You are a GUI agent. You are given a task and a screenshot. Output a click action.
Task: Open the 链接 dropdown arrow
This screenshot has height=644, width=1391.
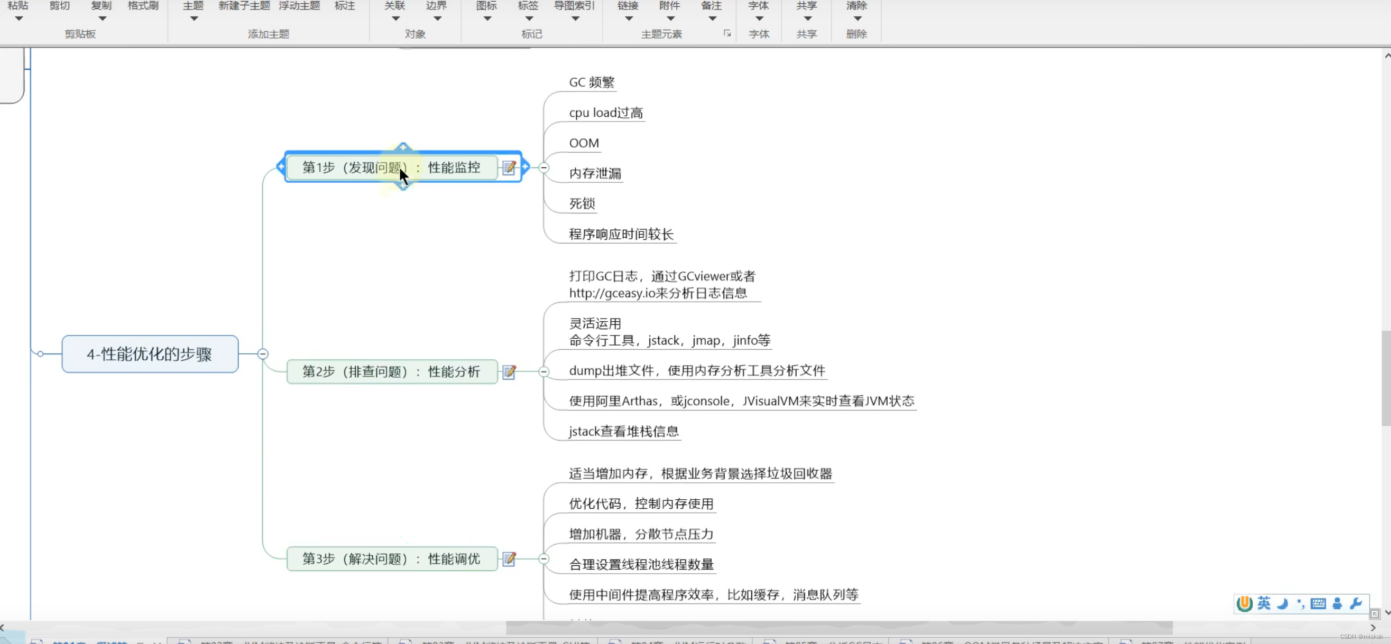pyautogui.click(x=629, y=18)
